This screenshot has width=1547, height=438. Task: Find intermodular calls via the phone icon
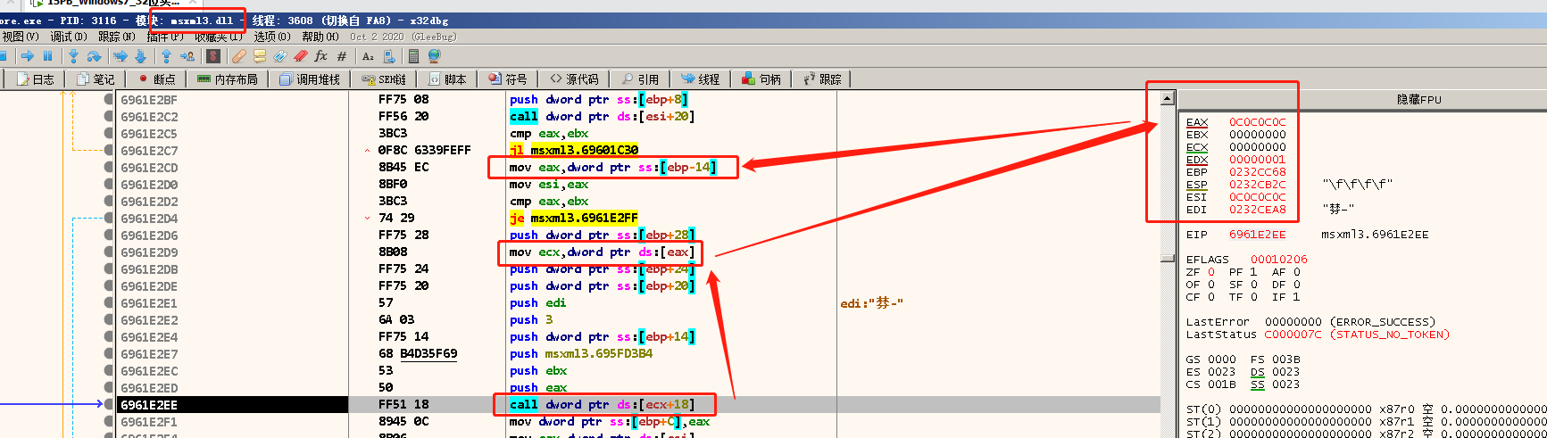[389, 56]
